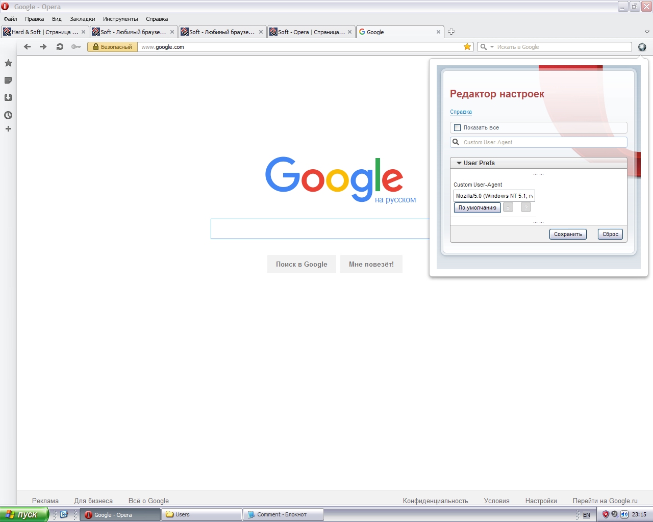
Task: Open the search engine magnifier selector
Action: point(486,47)
